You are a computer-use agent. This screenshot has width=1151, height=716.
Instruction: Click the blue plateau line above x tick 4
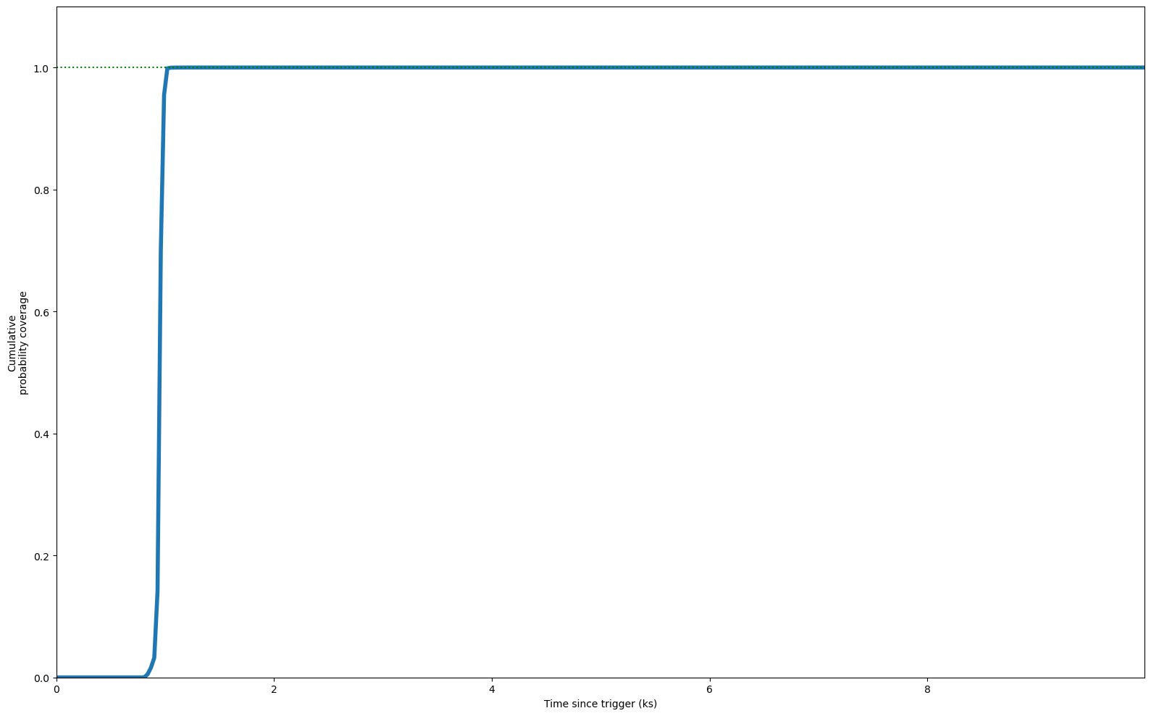coord(492,67)
